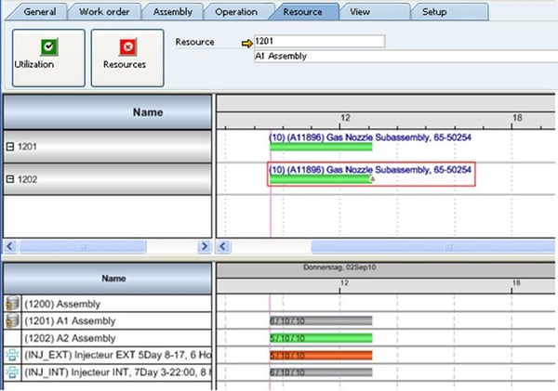Click the machine icon beside INJ_INT
This screenshot has width=558, height=391.
coord(12,372)
